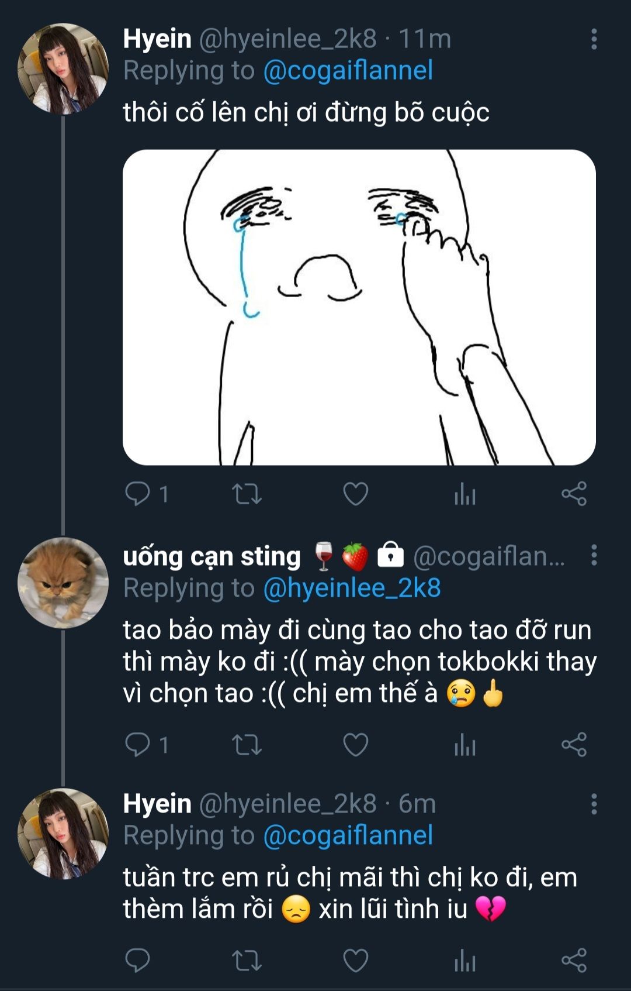Reply to Hyein's tweet posted 6m ago
The width and height of the screenshot is (631, 991).
pyautogui.click(x=138, y=961)
